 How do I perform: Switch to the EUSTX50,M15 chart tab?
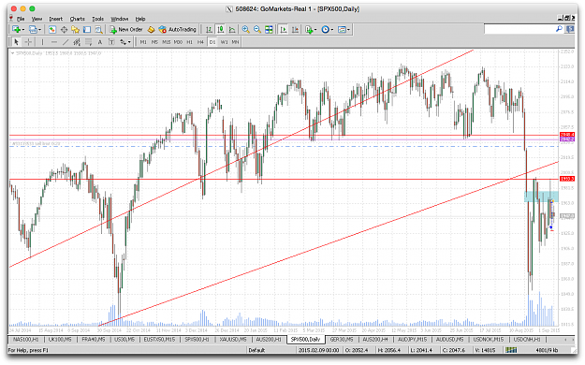click(x=159, y=339)
